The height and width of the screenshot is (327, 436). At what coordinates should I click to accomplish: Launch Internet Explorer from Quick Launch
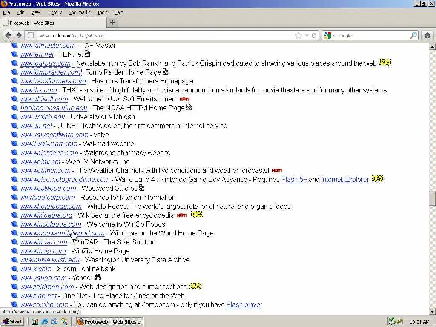pos(44,322)
